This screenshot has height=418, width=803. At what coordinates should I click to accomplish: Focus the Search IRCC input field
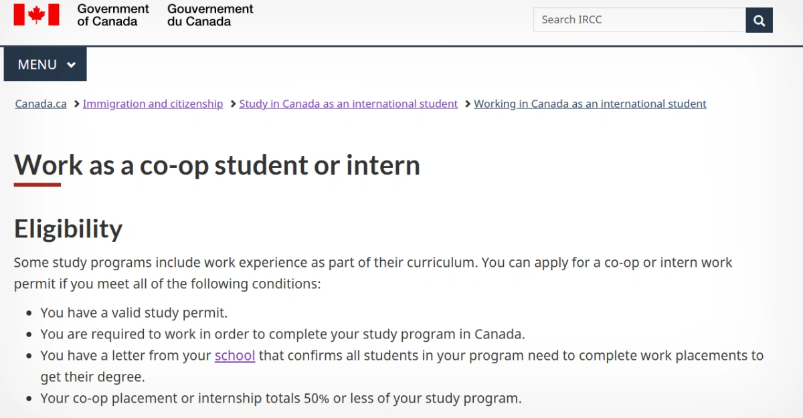(640, 20)
